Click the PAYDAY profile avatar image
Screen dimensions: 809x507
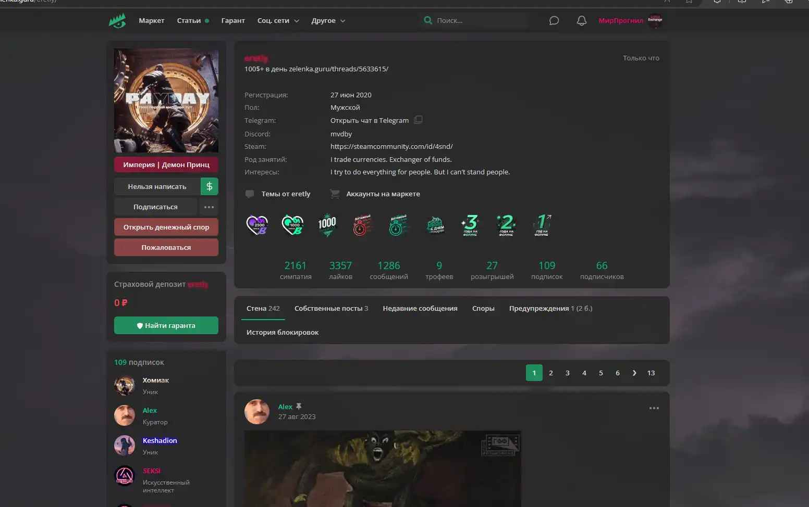(x=166, y=100)
